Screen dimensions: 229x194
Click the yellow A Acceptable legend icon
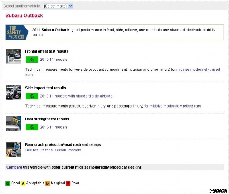23,183
